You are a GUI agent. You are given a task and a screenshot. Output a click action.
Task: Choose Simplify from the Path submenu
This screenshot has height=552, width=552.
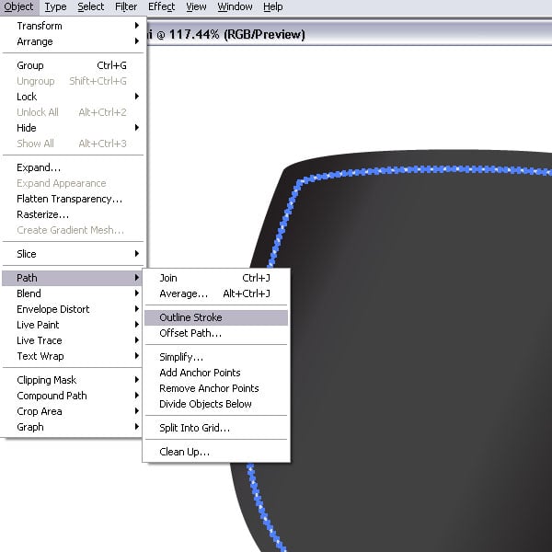181,357
